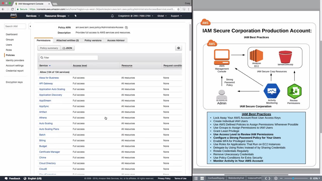Switch to the WebIdentityFed diagram page
This screenshot has width=322, height=181.
click(236, 178)
